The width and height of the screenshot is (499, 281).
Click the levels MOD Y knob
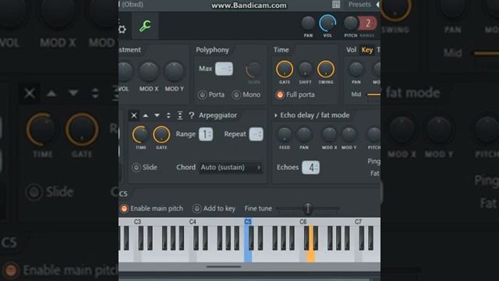[174, 72]
